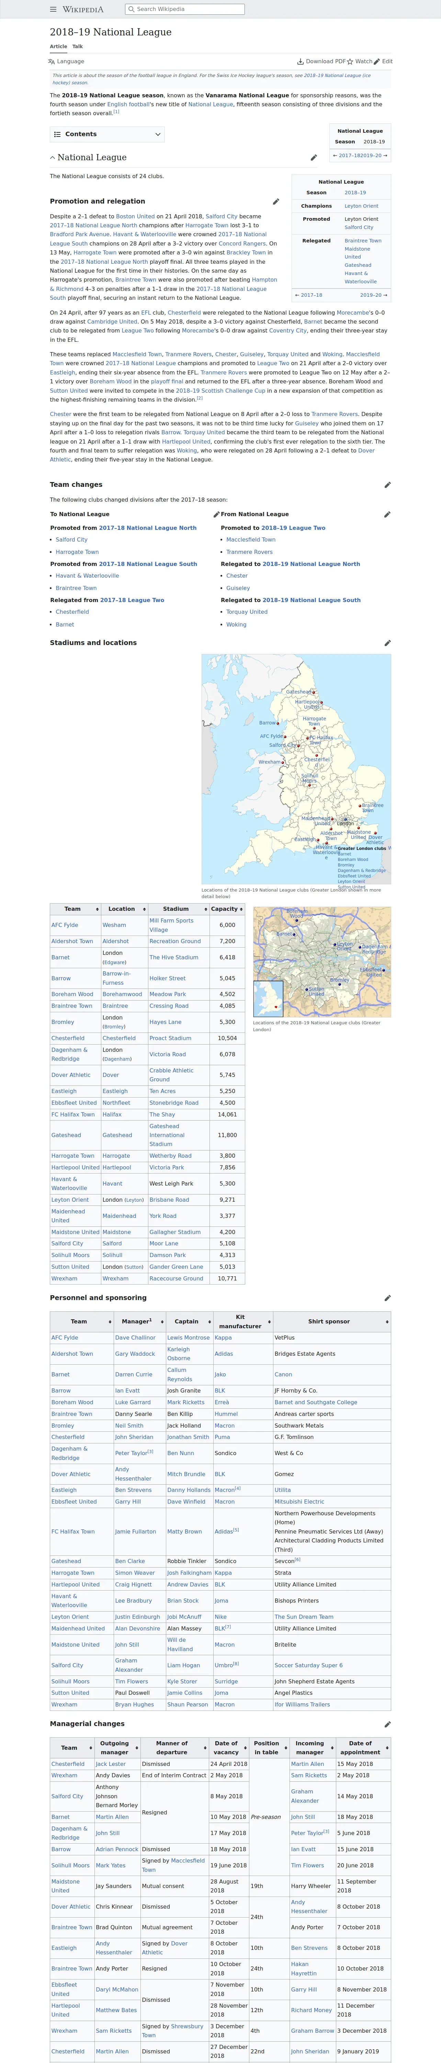Open Mill Farm Sports Village stadium link
This screenshot has height=2063, width=441.
click(x=171, y=925)
